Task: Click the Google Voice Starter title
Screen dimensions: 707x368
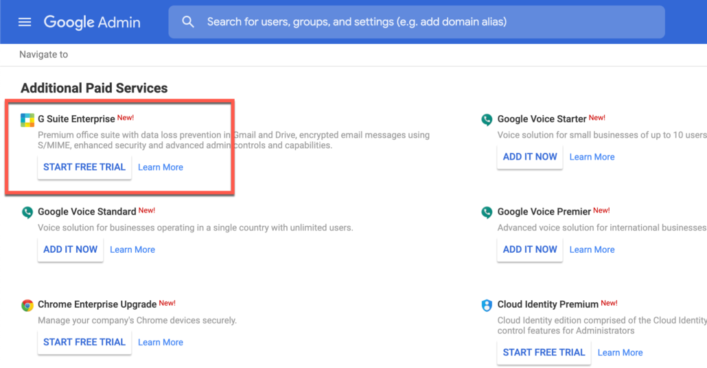Action: 542,119
